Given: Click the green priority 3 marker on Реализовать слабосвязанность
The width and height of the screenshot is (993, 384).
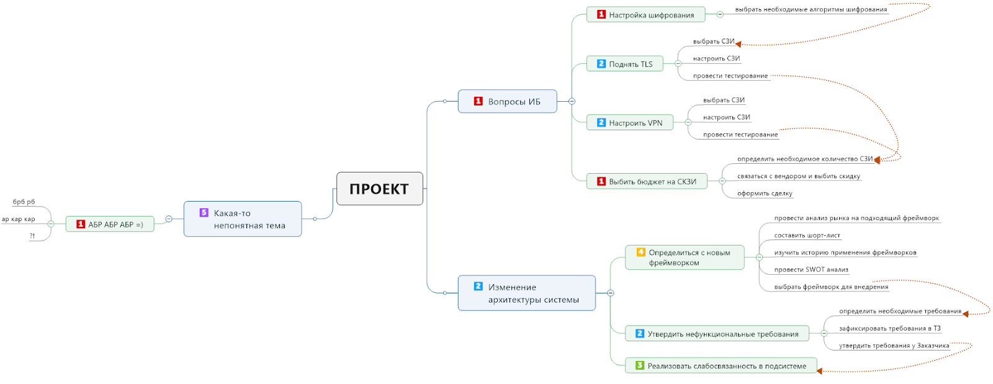Looking at the screenshot, I should (639, 365).
